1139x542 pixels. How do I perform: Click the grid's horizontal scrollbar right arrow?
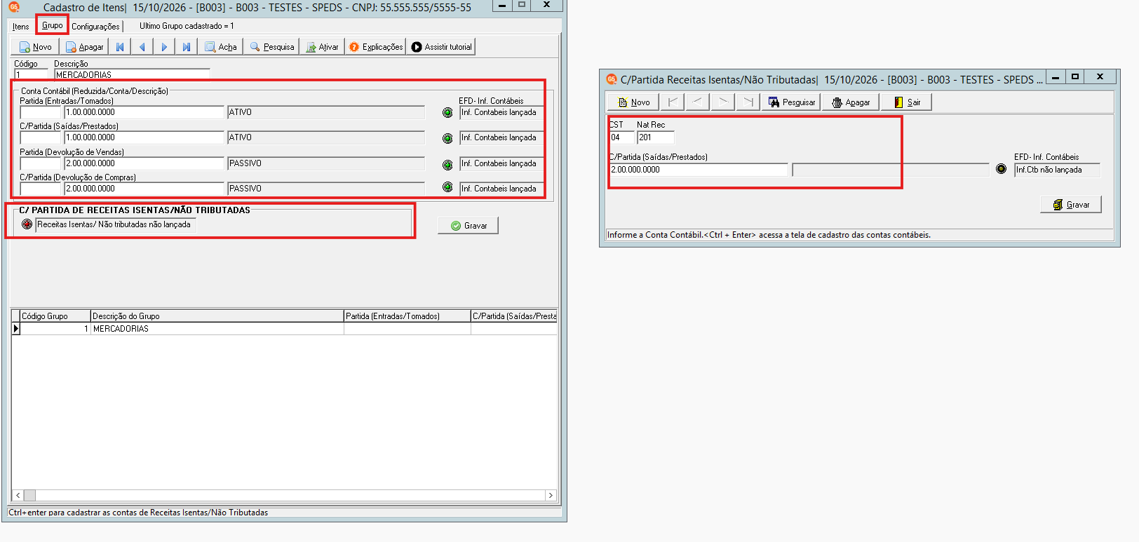coord(551,495)
